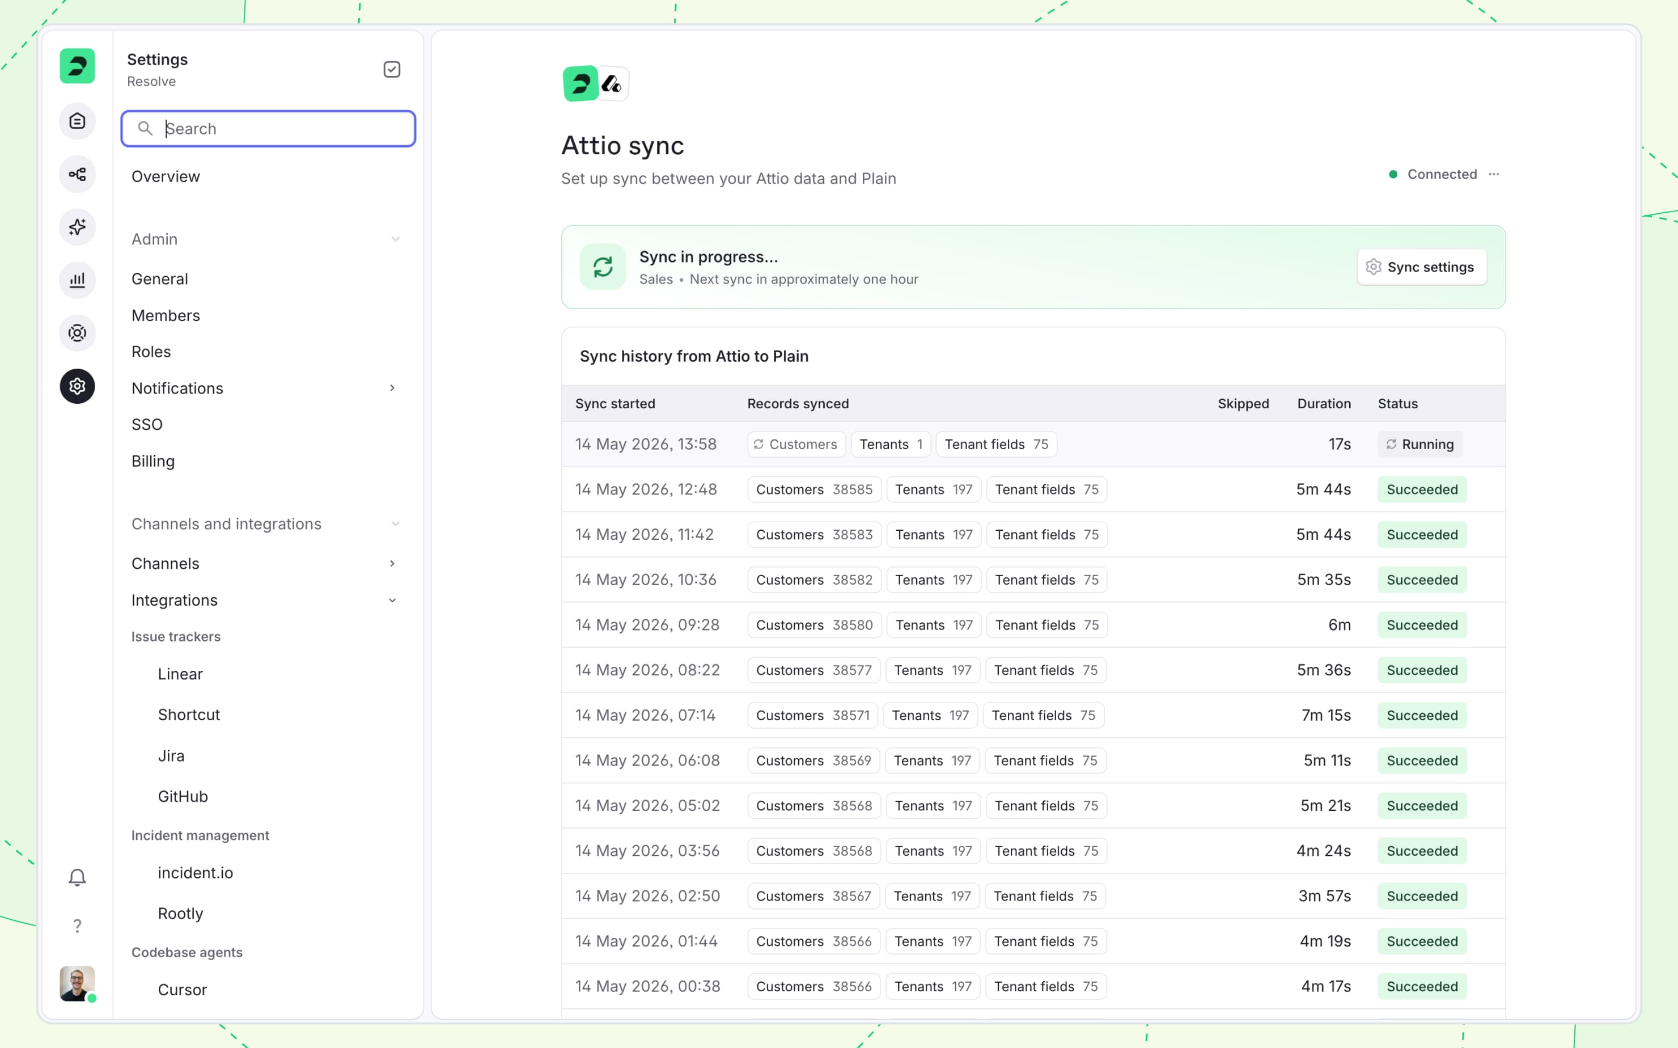Click the Succeeded badge for the 01:44 sync
Screen dimensions: 1678x1048
pos(1422,941)
